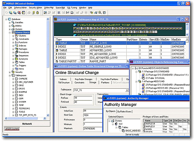Click the Triggers icon in the tree
This screenshot has width=195, height=142.
(x=16, y=65)
